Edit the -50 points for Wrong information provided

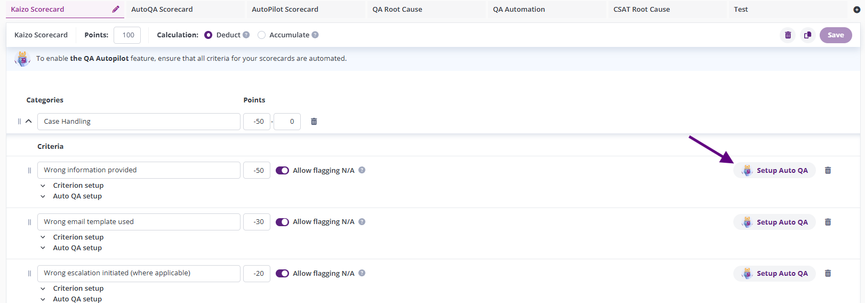[x=257, y=170]
